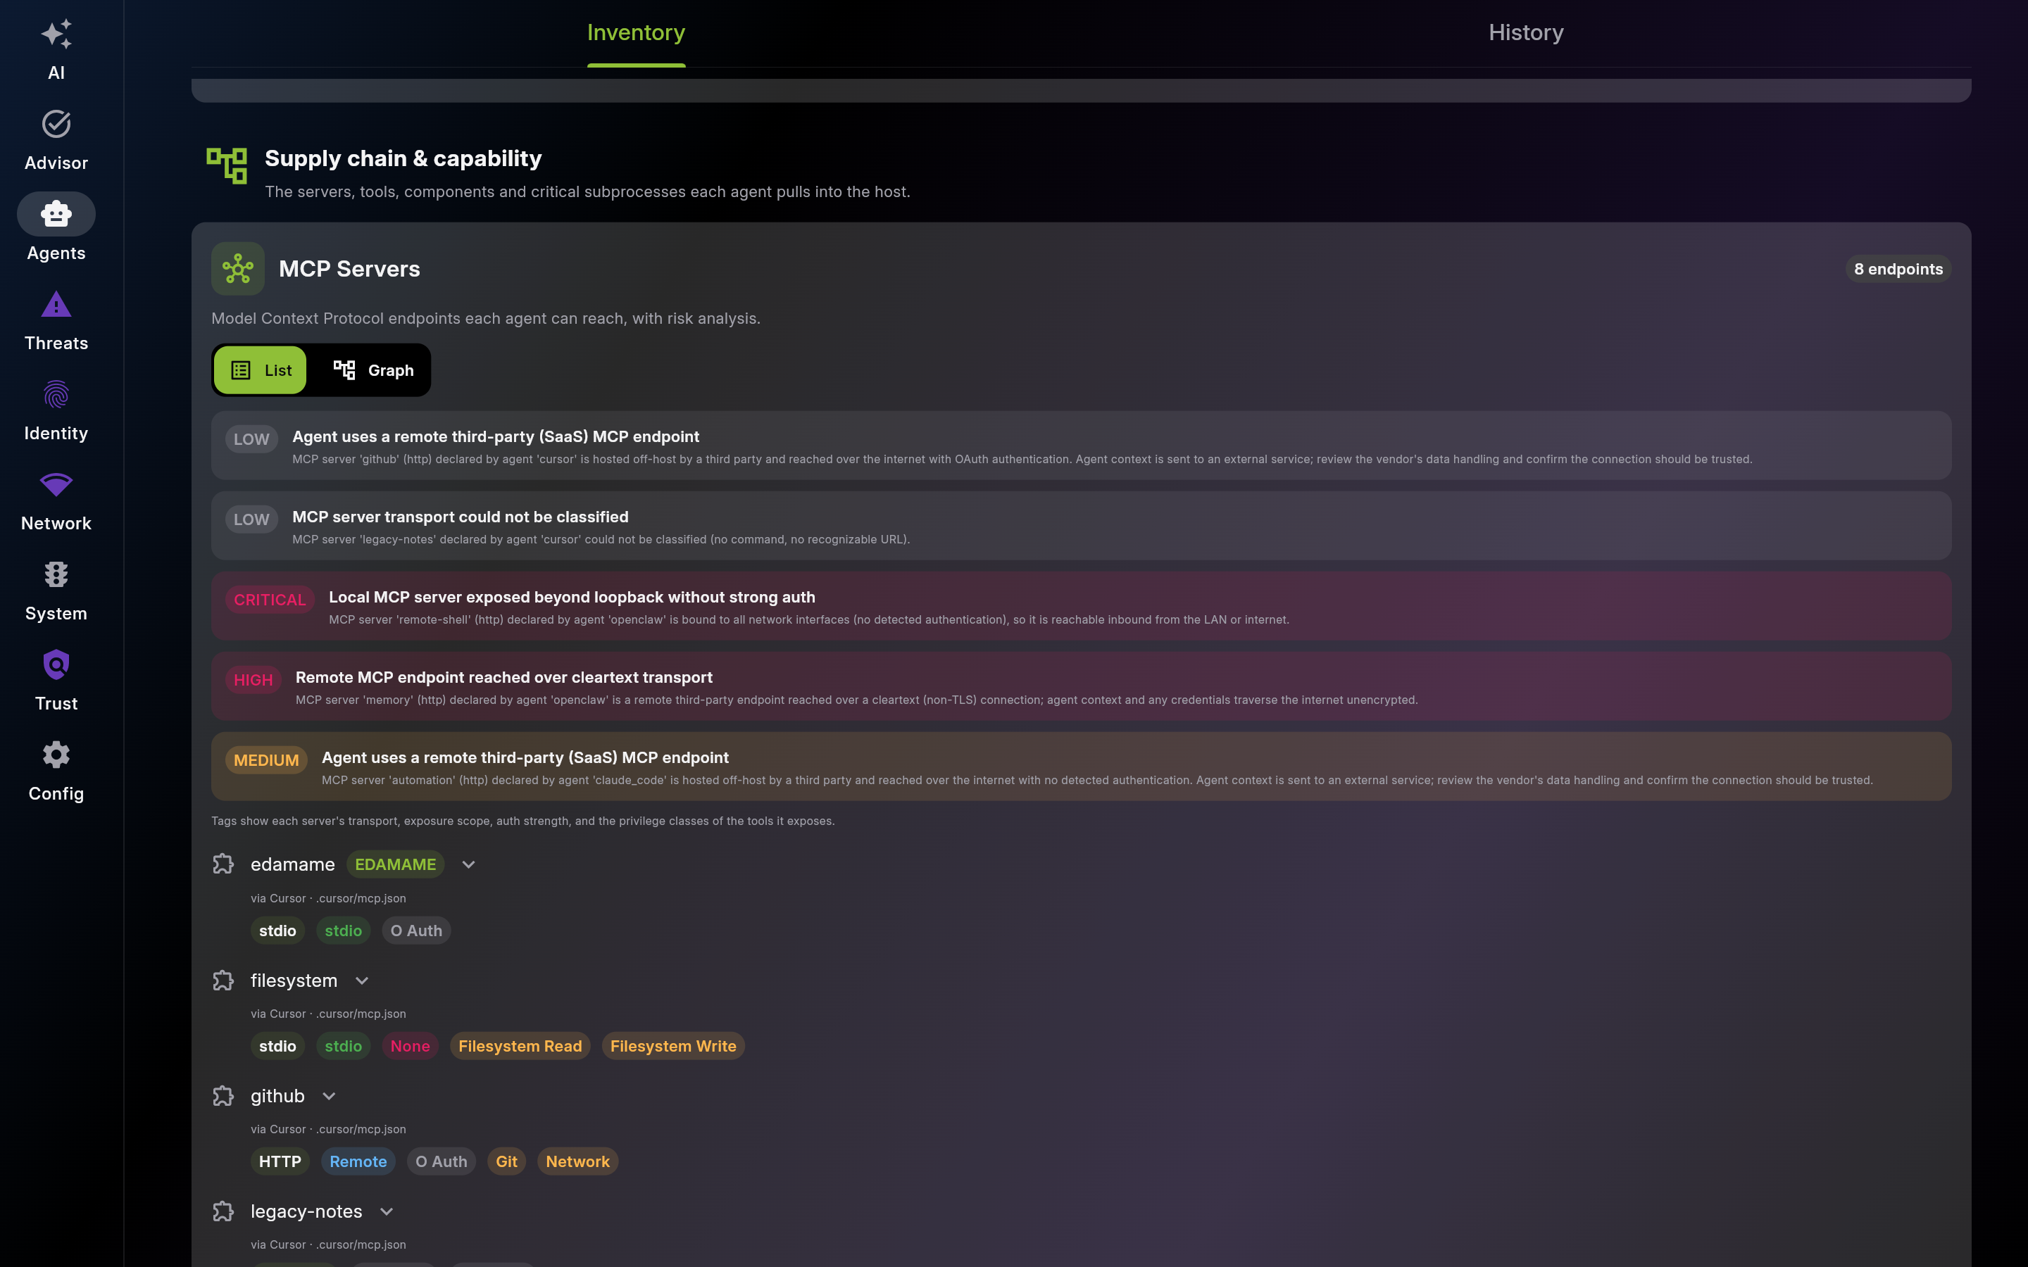2028x1267 pixels.
Task: Open the Agents sidebar label
Action: (56, 253)
